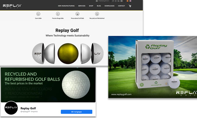Image resolution: width=197 pixels, height=118 pixels.
Task: Select the Recycled and Refurbished category icon
Action: (97, 14)
